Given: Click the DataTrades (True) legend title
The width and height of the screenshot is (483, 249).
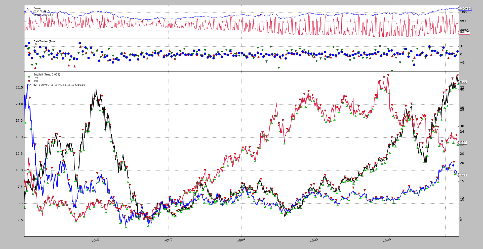Looking at the screenshot, I should [45, 42].
